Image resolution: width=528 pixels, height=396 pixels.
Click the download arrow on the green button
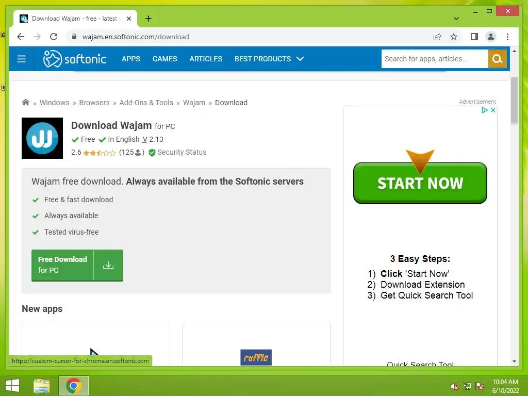pos(108,266)
